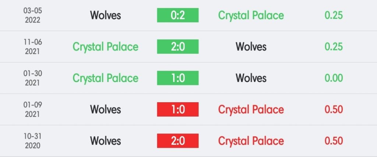Screen dimensions: 377x157
Task: Select Wolves in the 01-09 2021 match
Action: tap(106, 110)
